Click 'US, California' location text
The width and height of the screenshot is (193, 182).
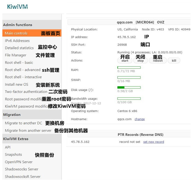[x=127, y=29]
